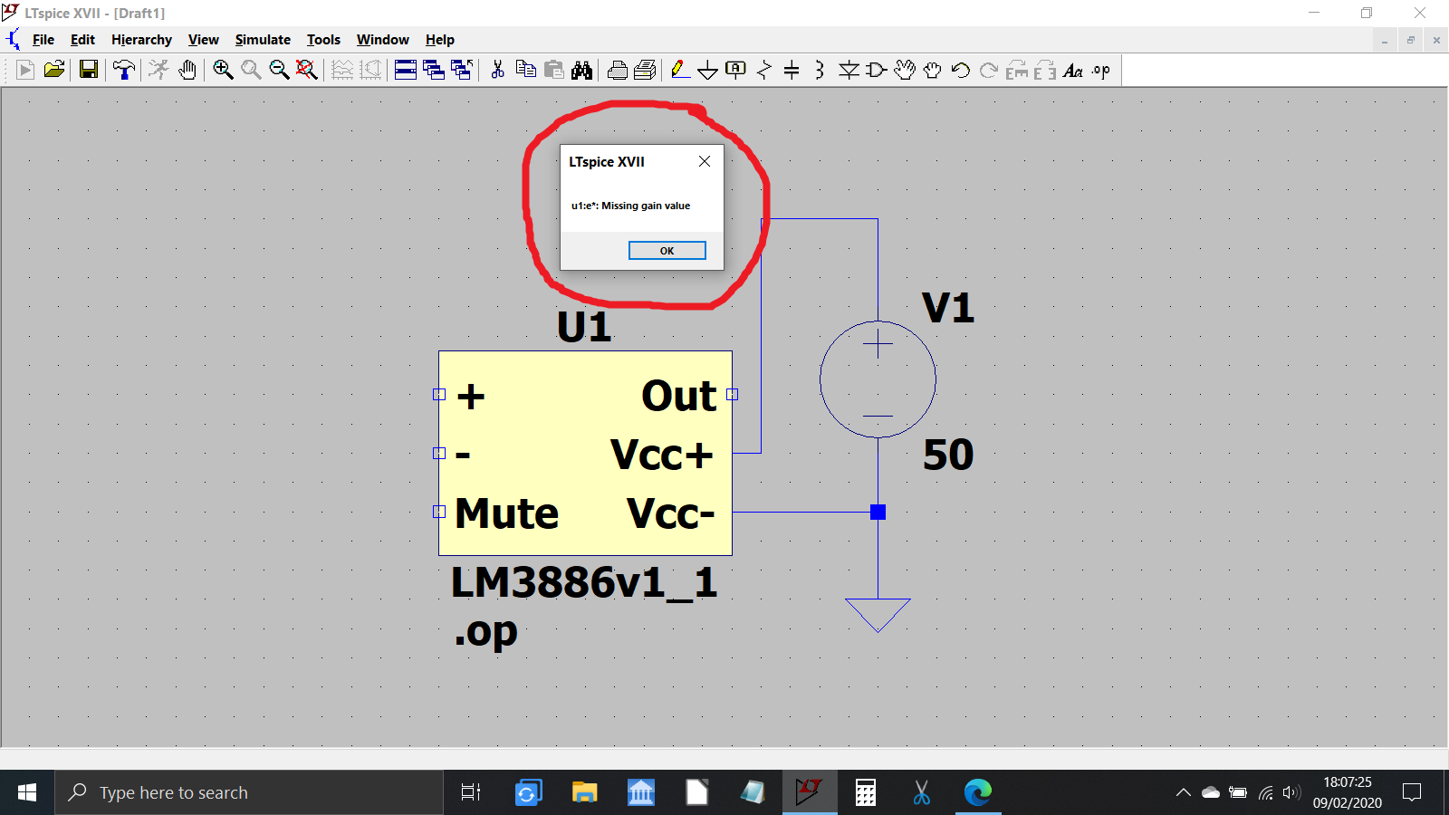Click the Print Setup icon

pos(646,70)
